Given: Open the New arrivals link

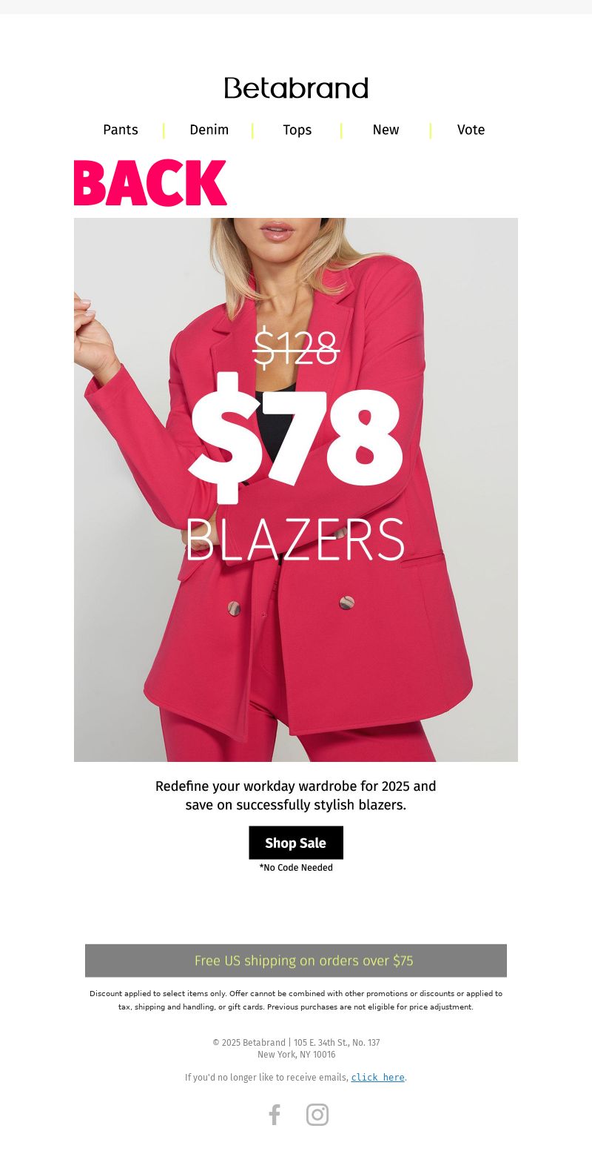Looking at the screenshot, I should pyautogui.click(x=386, y=130).
